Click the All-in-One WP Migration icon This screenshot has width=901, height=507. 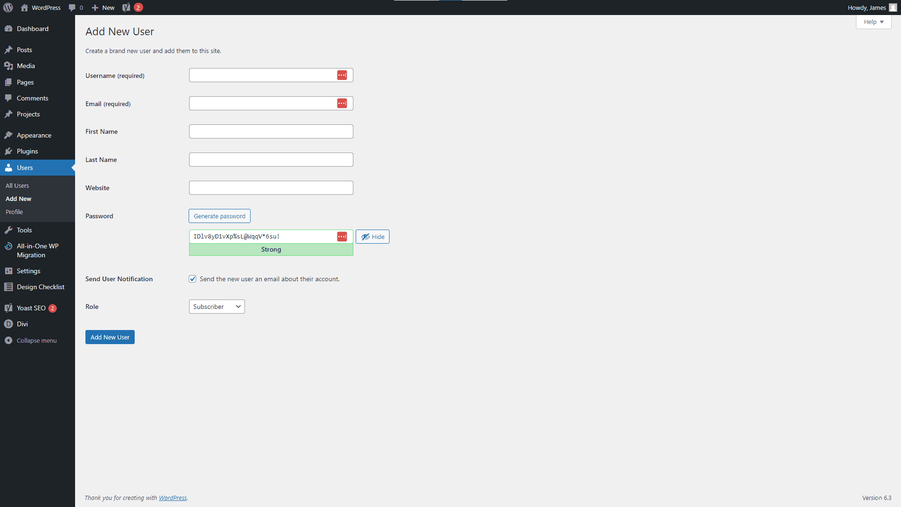(9, 246)
